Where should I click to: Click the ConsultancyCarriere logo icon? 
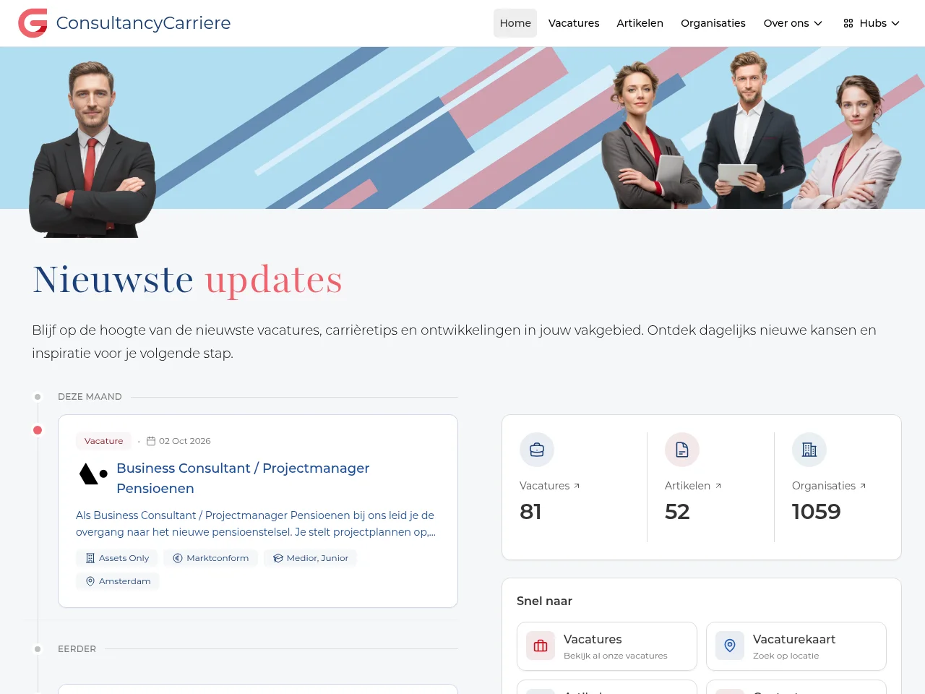tap(33, 23)
